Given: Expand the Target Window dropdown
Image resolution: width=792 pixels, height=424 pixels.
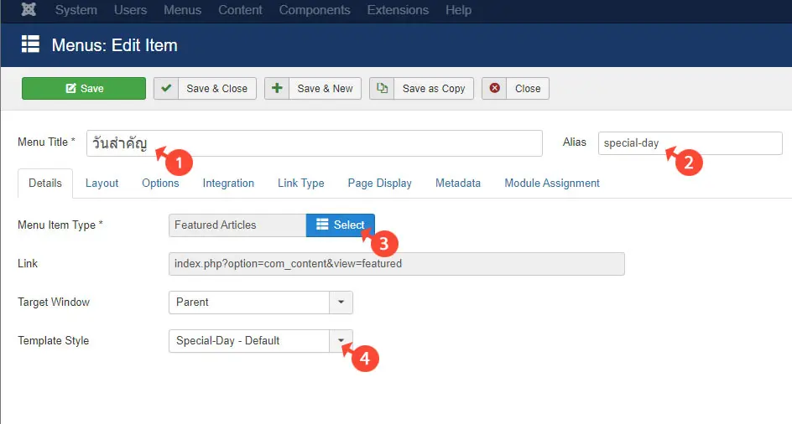Looking at the screenshot, I should point(341,302).
